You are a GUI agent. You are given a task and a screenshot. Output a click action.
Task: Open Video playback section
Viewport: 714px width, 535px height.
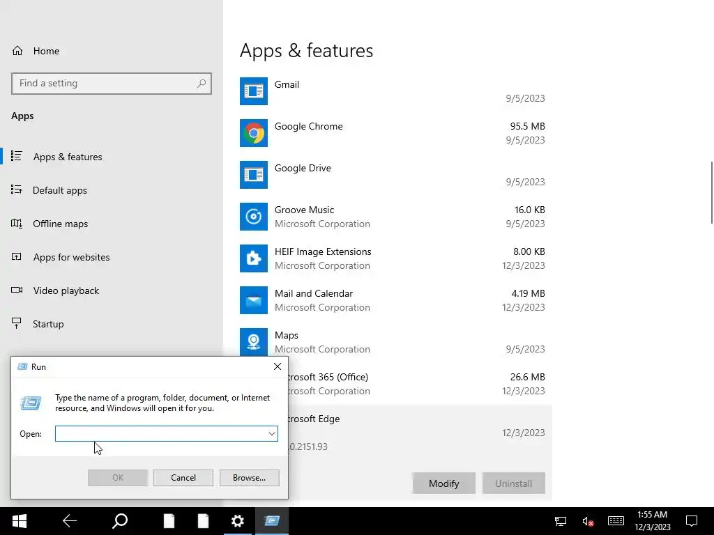tap(55, 290)
